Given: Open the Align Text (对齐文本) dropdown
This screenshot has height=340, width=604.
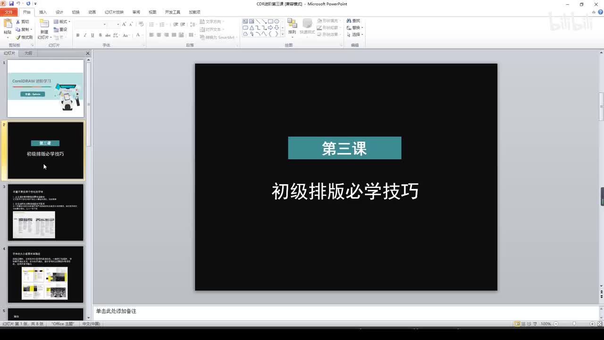Looking at the screenshot, I should click(212, 29).
